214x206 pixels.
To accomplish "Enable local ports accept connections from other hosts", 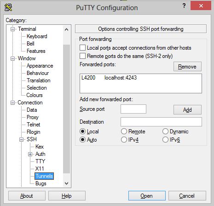I will coord(82,48).
